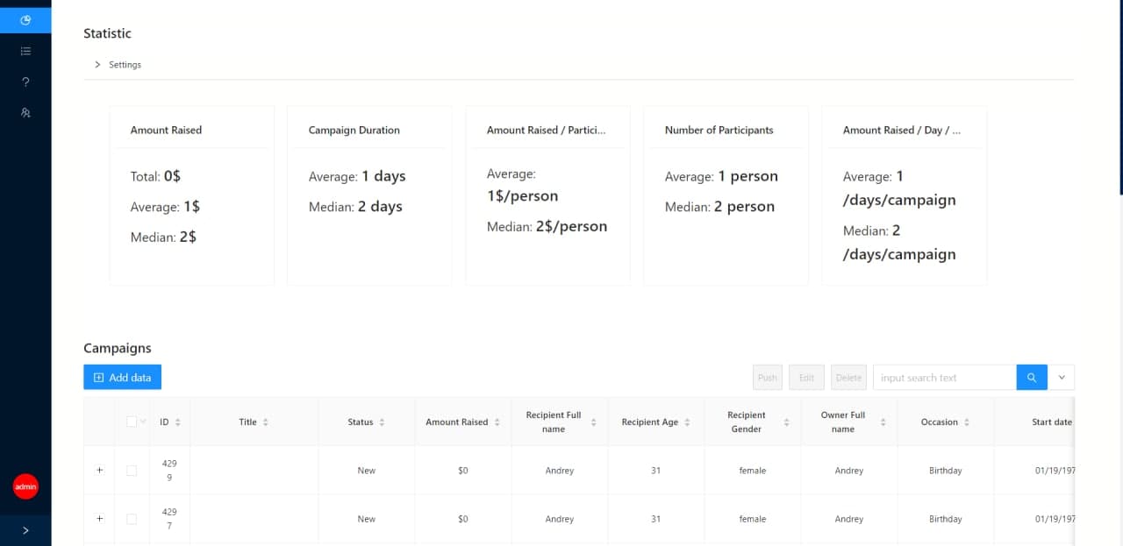The image size is (1123, 546).
Task: Click the red admin avatar
Action: (25, 486)
